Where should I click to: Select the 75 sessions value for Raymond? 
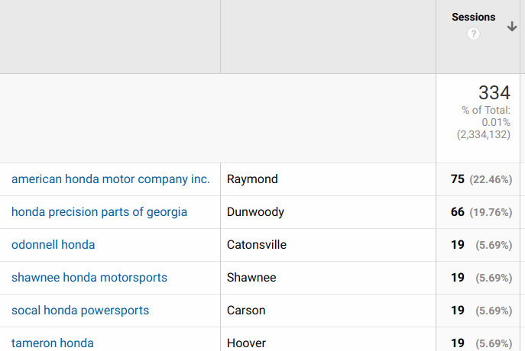click(x=457, y=179)
